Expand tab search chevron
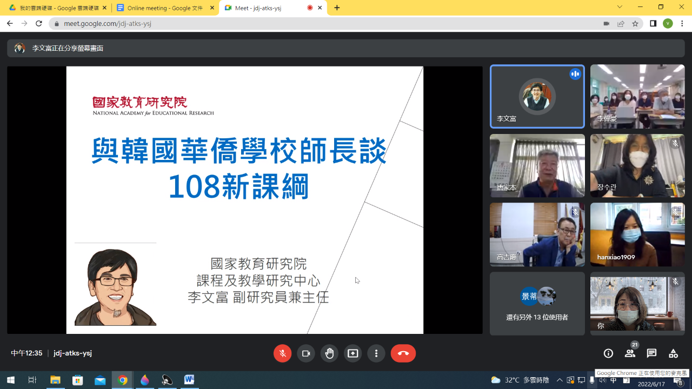The image size is (692, 389). click(x=620, y=8)
